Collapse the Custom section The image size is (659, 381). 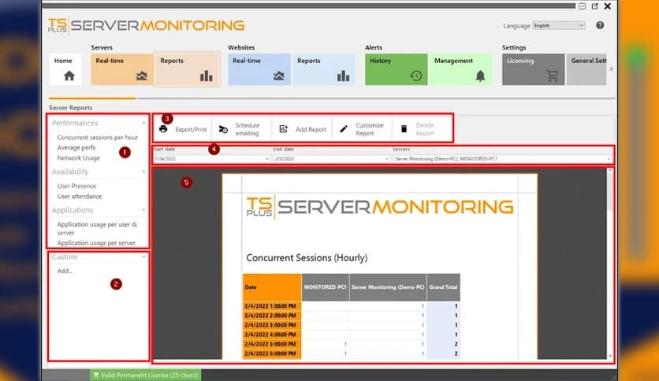[x=143, y=257]
